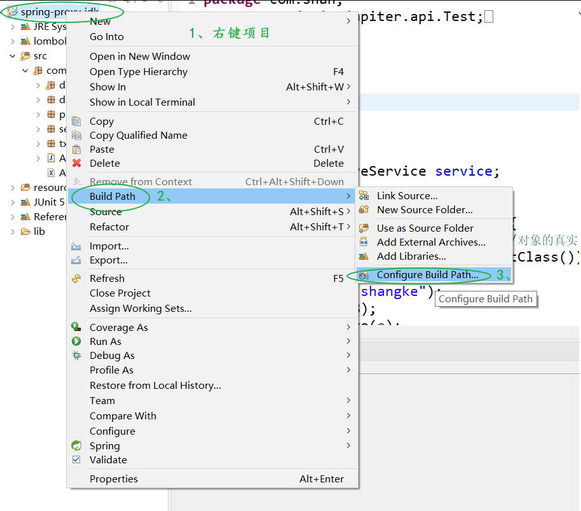Open the Build Path submenu item
This screenshot has height=511, width=581.
pyautogui.click(x=212, y=196)
